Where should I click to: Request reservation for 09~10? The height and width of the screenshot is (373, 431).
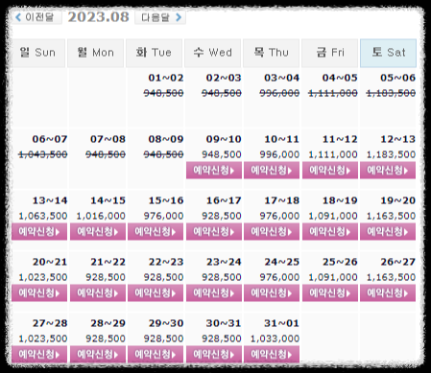[x=214, y=170]
